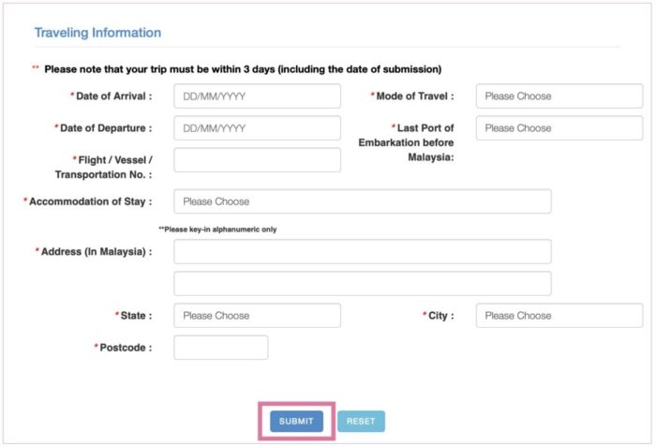Click the RESET button

coord(361,421)
